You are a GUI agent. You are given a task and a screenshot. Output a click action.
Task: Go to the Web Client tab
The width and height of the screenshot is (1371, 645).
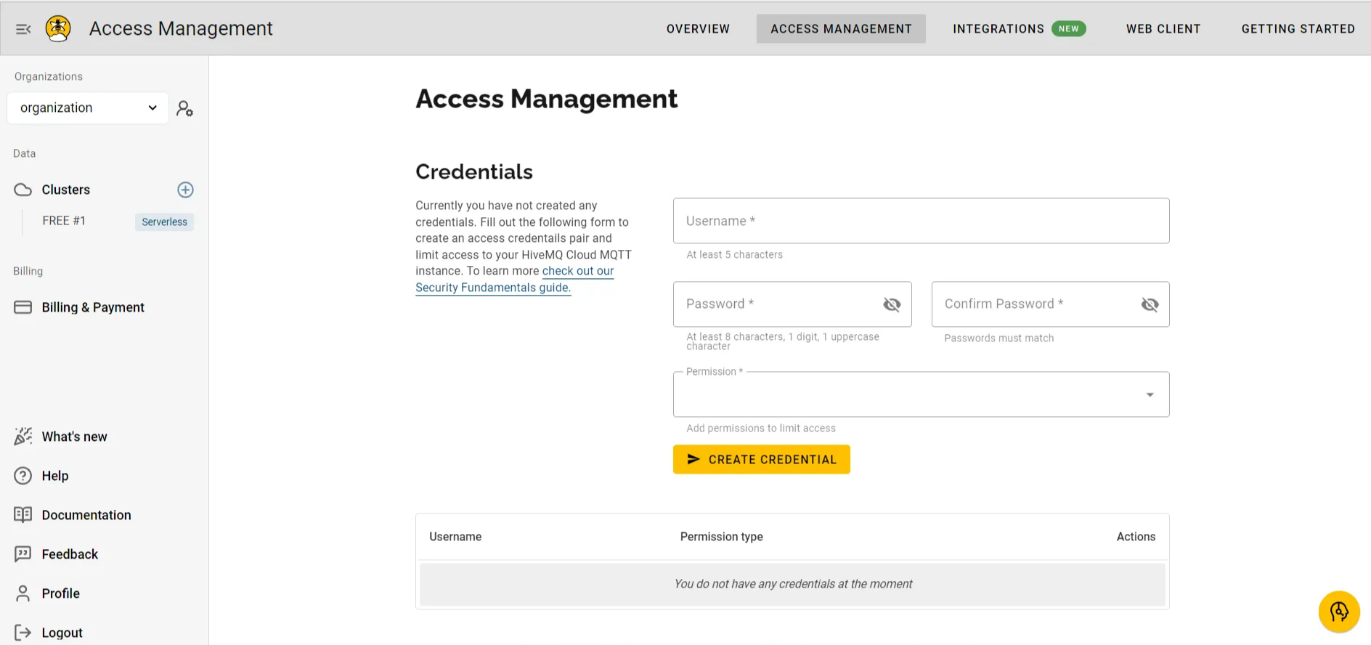[x=1163, y=29]
